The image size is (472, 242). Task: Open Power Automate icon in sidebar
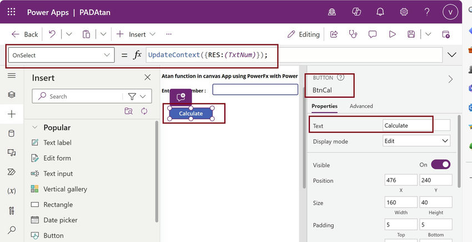(x=12, y=172)
